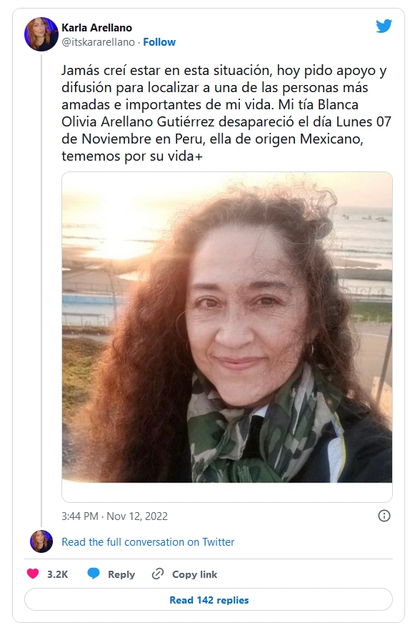The image size is (415, 630).
Task: Click the Reply text label
Action: (x=121, y=574)
